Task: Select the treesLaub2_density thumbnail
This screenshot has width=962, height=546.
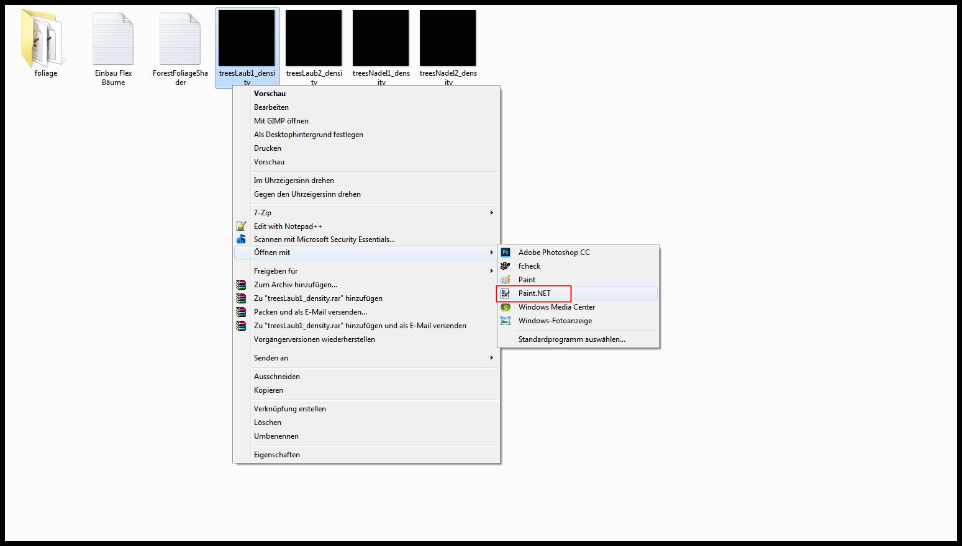Action: click(314, 38)
